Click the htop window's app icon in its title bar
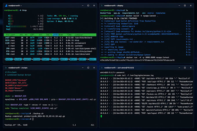 click(x=6, y=6)
